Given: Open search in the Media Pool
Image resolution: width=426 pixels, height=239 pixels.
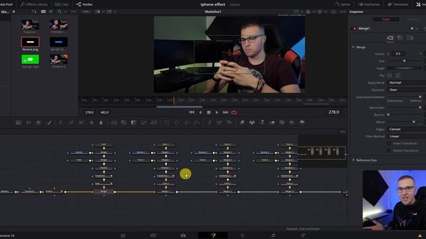Looking at the screenshot, I should (59, 12).
